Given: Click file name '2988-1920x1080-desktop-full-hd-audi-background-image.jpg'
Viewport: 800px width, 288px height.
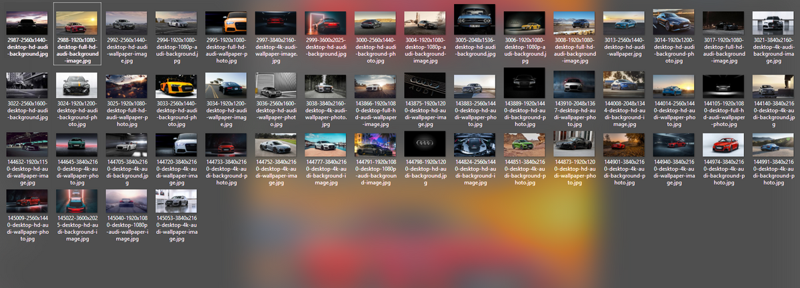Looking at the screenshot, I should 77,50.
